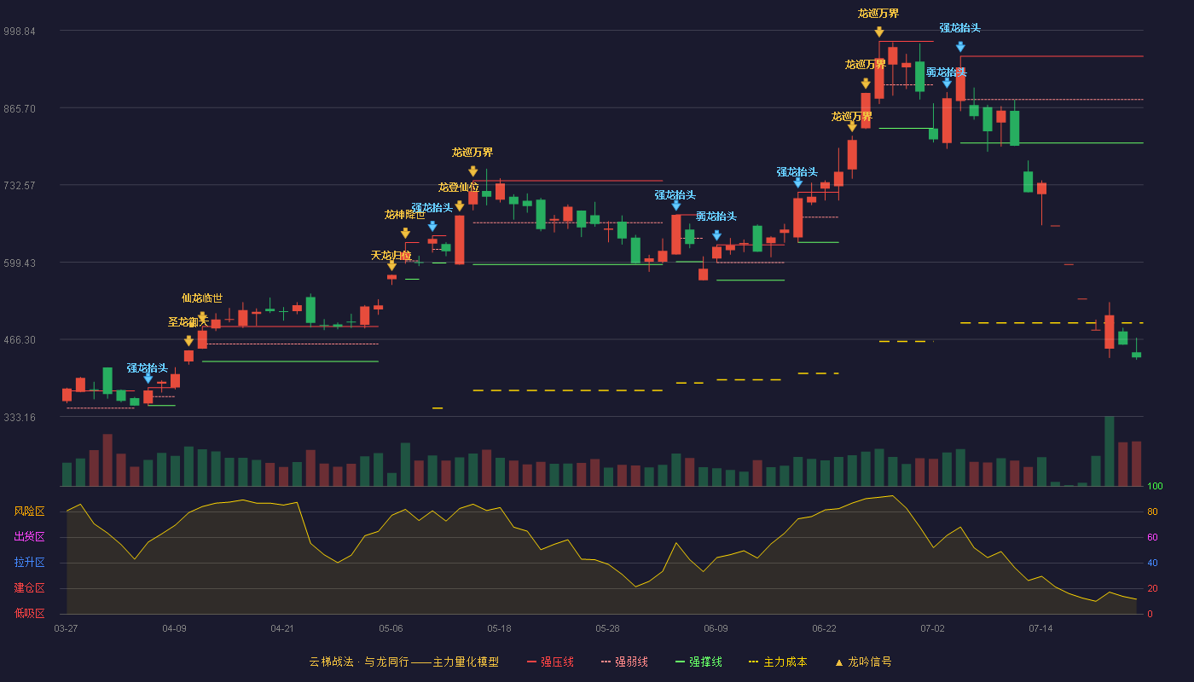Toggle the 强撑线 legend series
1194x682 pixels.
pos(698,662)
